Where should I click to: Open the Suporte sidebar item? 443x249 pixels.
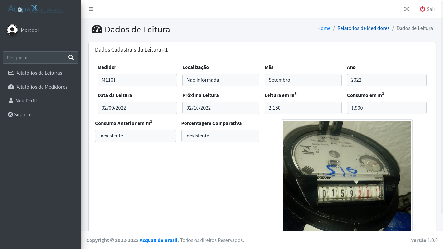tap(22, 114)
